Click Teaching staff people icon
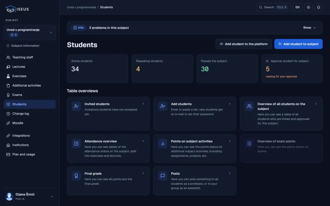 pyautogui.click(x=8, y=57)
